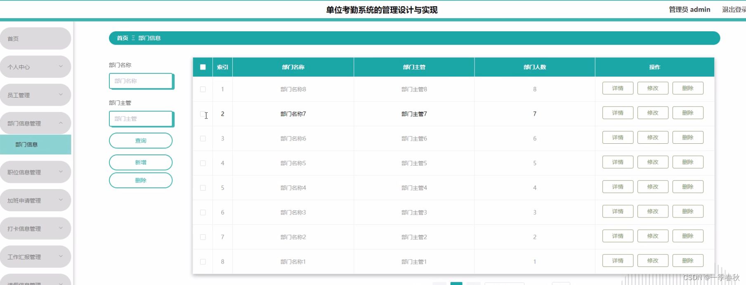Click the 部门名称 column header

tap(293, 67)
